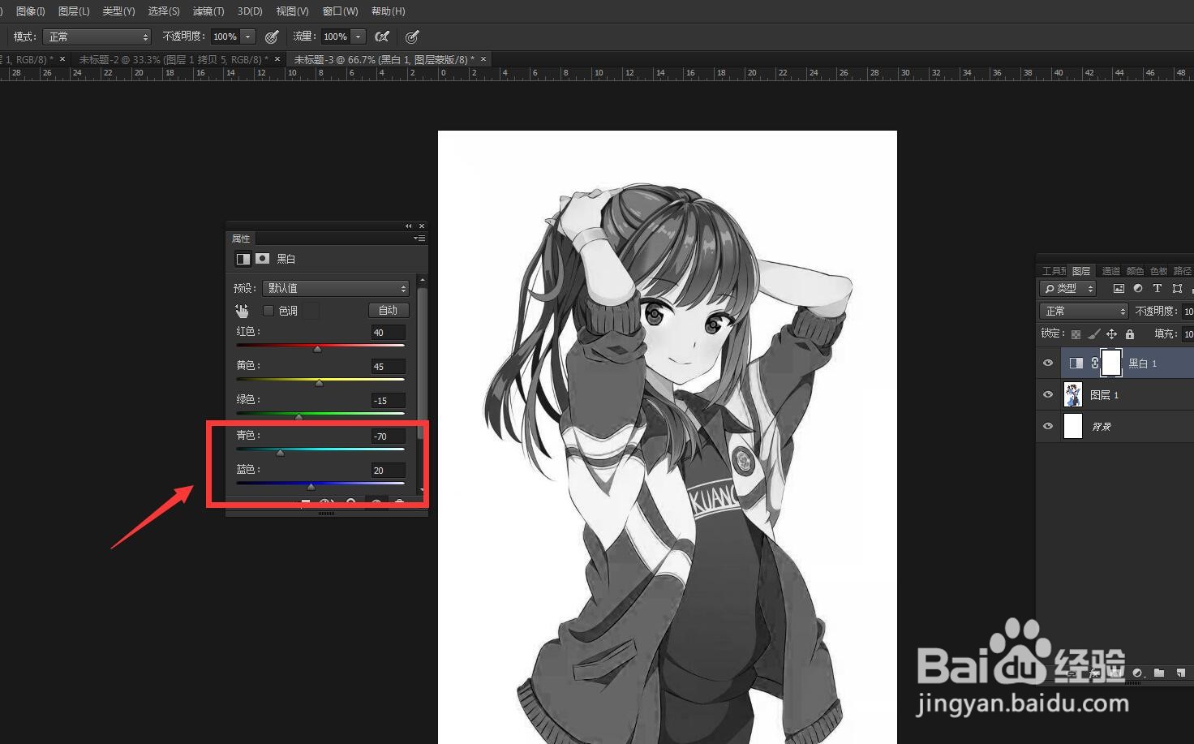Close the 未标题-3 document tab
Viewport: 1194px width, 744px height.
click(483, 59)
